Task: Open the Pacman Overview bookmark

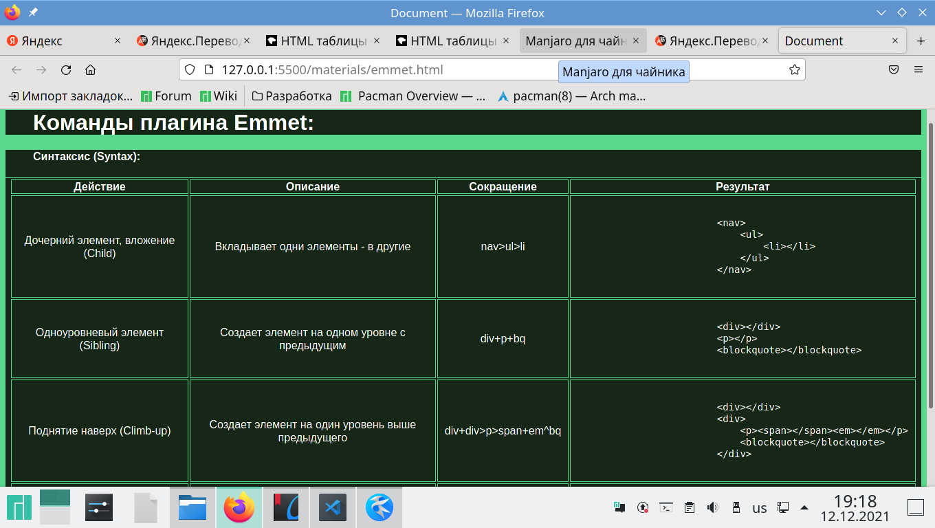Action: click(413, 96)
